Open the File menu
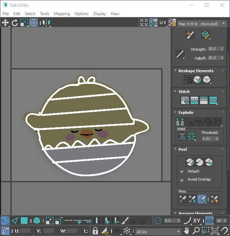This screenshot has height=236, width=230. pos(6,14)
